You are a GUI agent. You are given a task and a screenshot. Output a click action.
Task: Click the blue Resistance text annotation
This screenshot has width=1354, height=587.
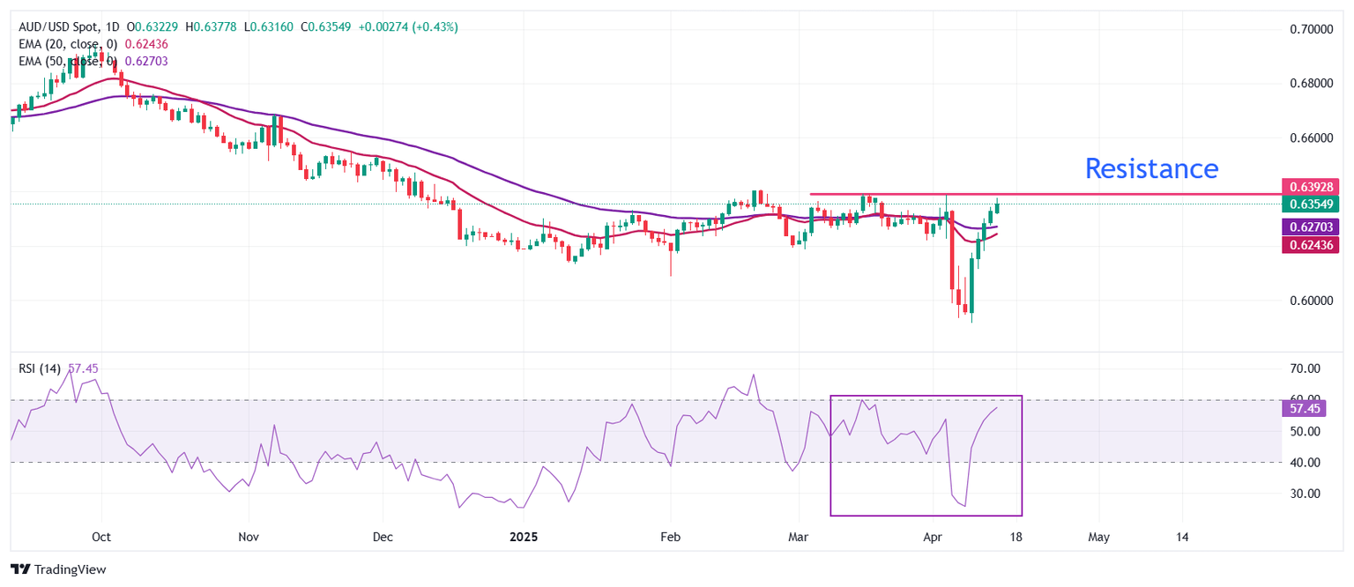(x=1150, y=167)
